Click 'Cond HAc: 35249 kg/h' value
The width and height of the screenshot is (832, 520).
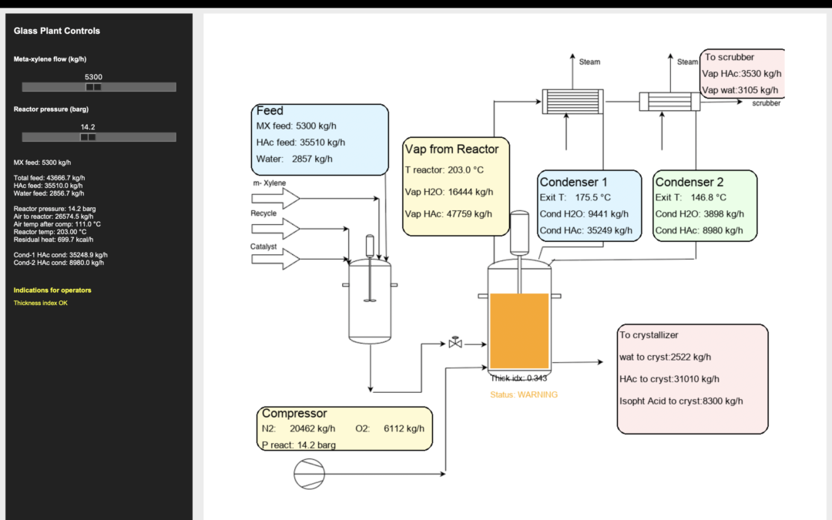coord(585,230)
